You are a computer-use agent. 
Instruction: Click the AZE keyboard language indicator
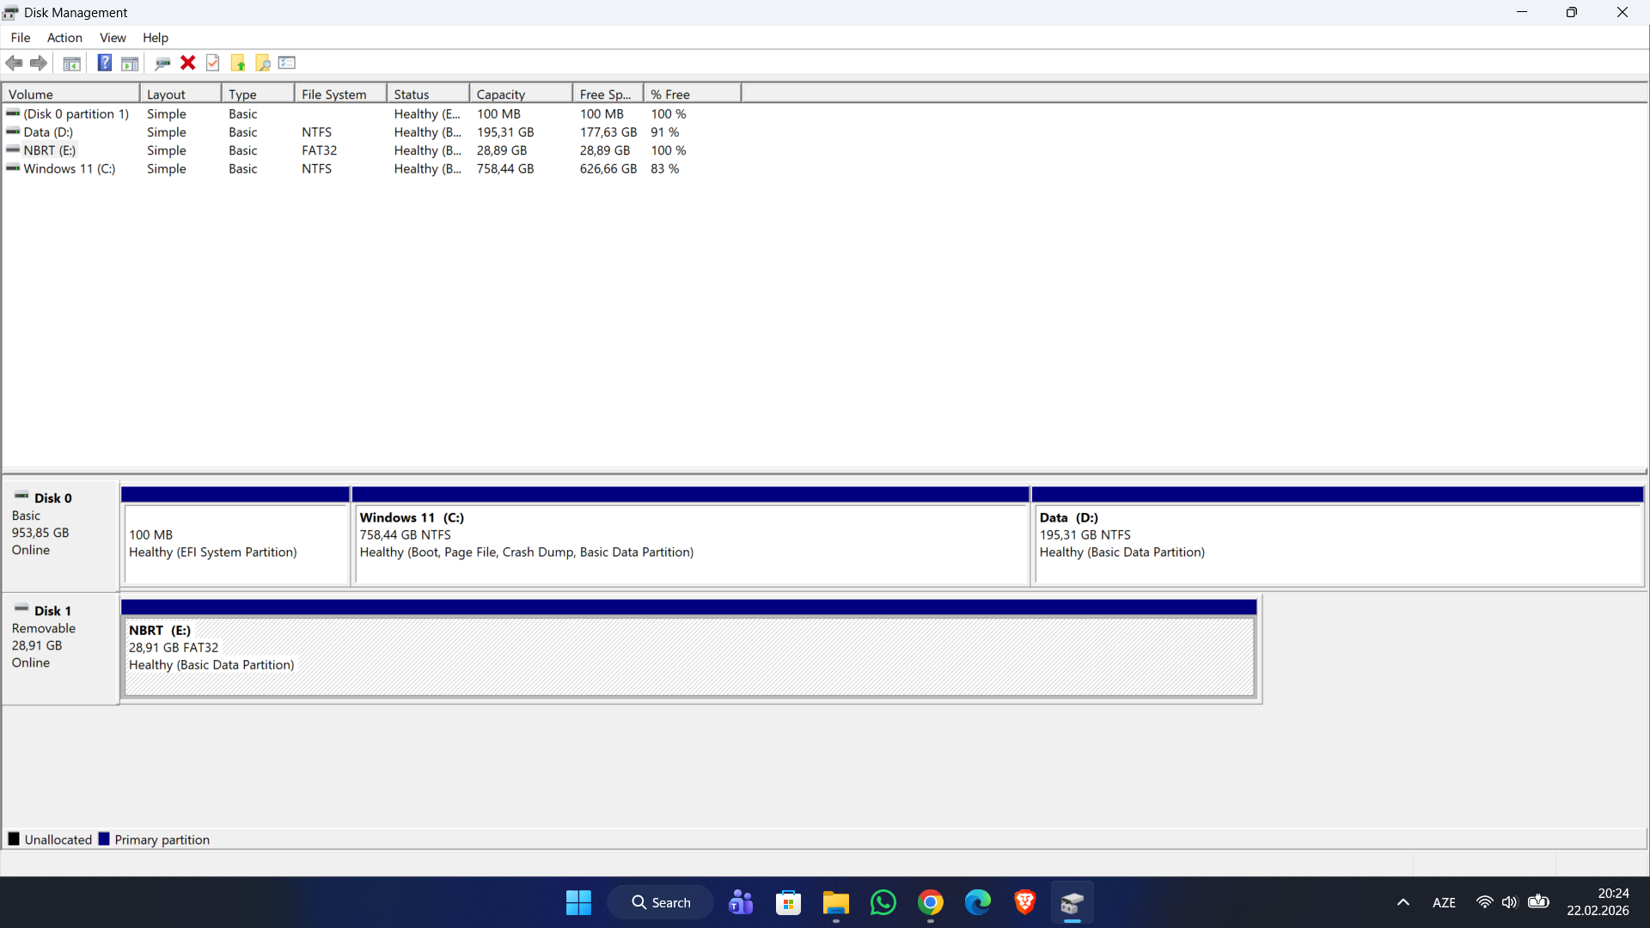[1444, 903]
